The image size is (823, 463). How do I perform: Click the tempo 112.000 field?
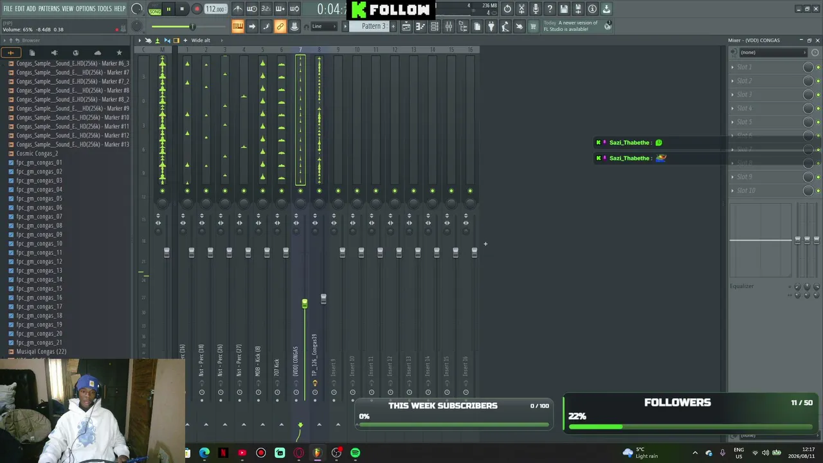pos(215,10)
